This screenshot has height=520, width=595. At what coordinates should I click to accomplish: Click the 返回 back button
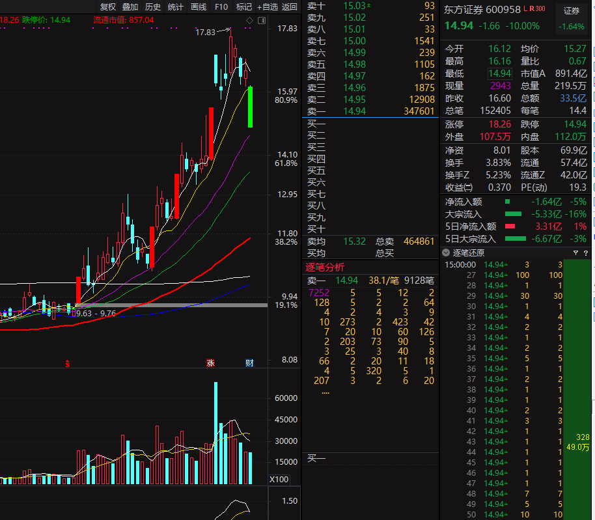(290, 7)
